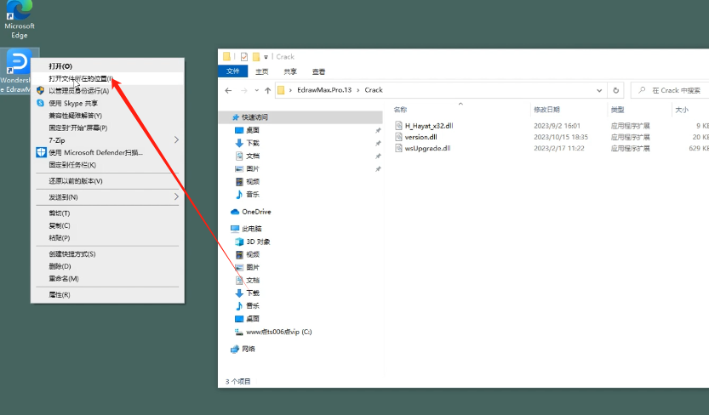The image size is (709, 415).
Task: Open the 文件 tab in Explorer ribbon
Action: coord(232,71)
